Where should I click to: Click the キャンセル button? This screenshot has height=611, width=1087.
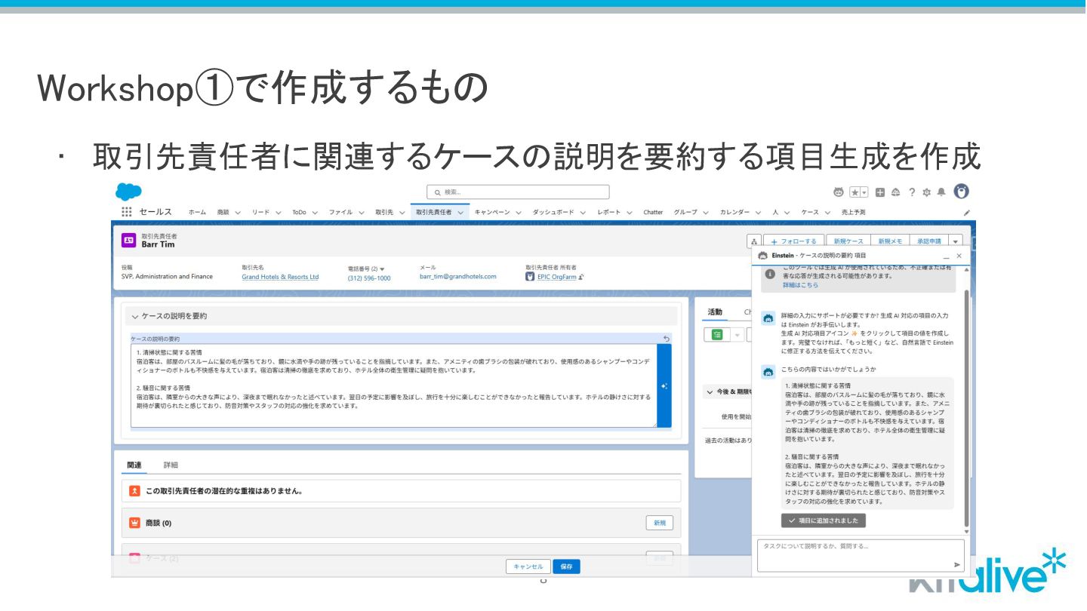(528, 566)
